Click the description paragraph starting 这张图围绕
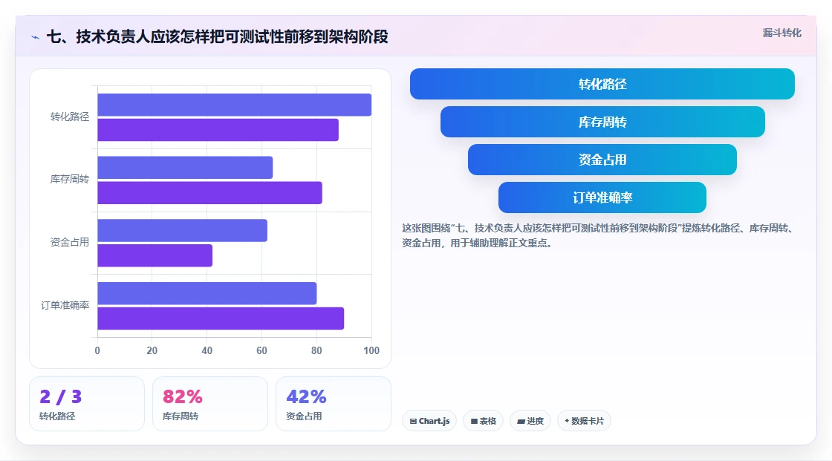Viewport: 832px width, 461px height. pyautogui.click(x=599, y=235)
